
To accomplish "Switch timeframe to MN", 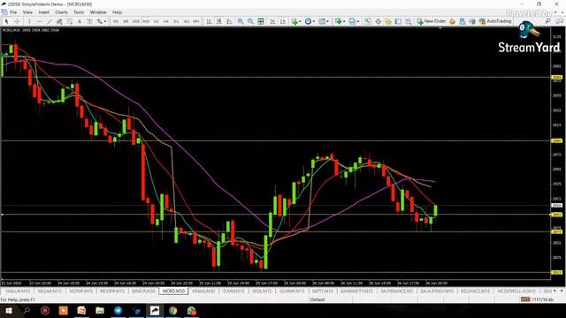I will click(196, 21).
